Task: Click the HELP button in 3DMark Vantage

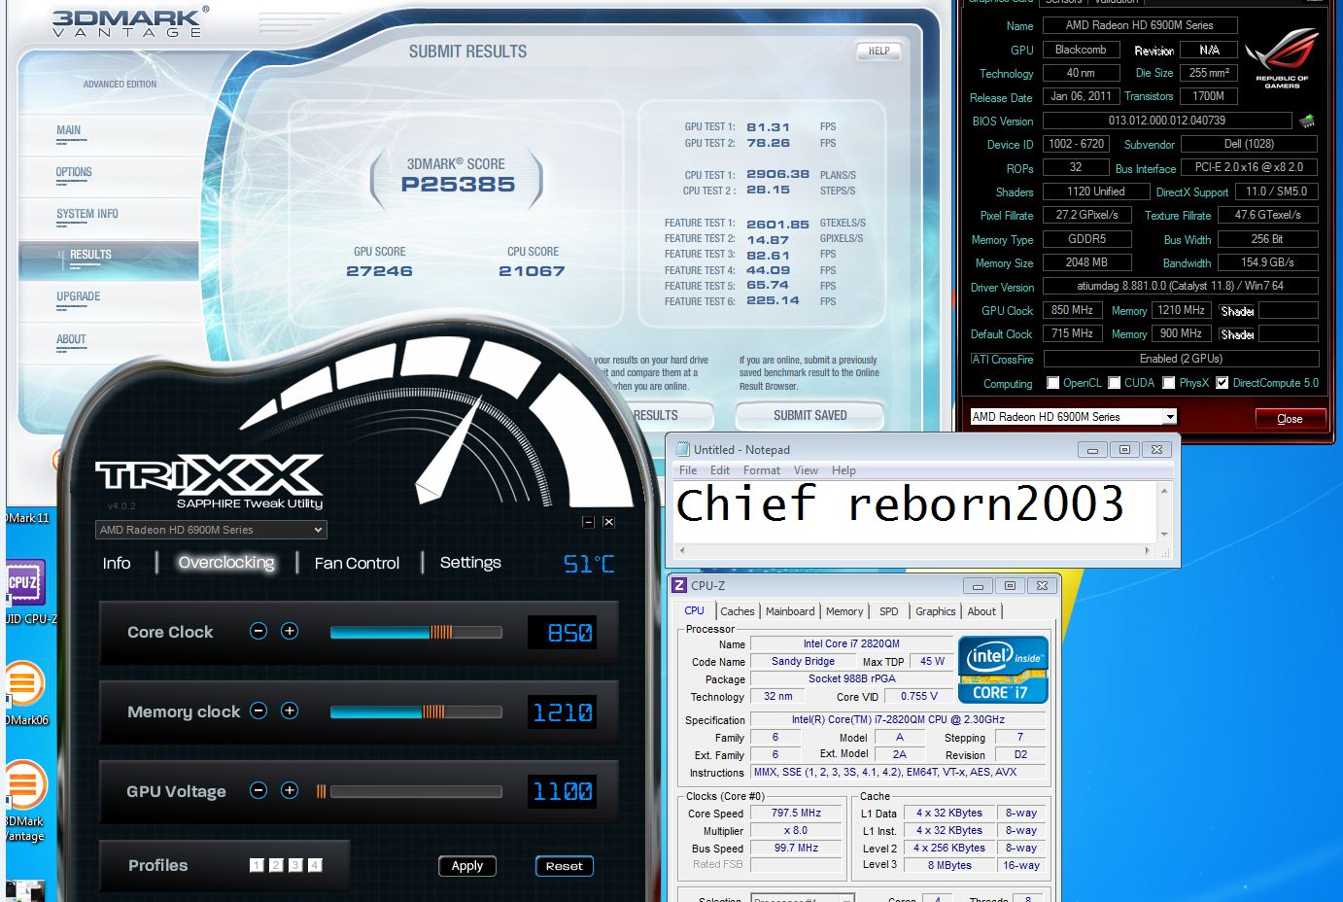Action: 879,51
